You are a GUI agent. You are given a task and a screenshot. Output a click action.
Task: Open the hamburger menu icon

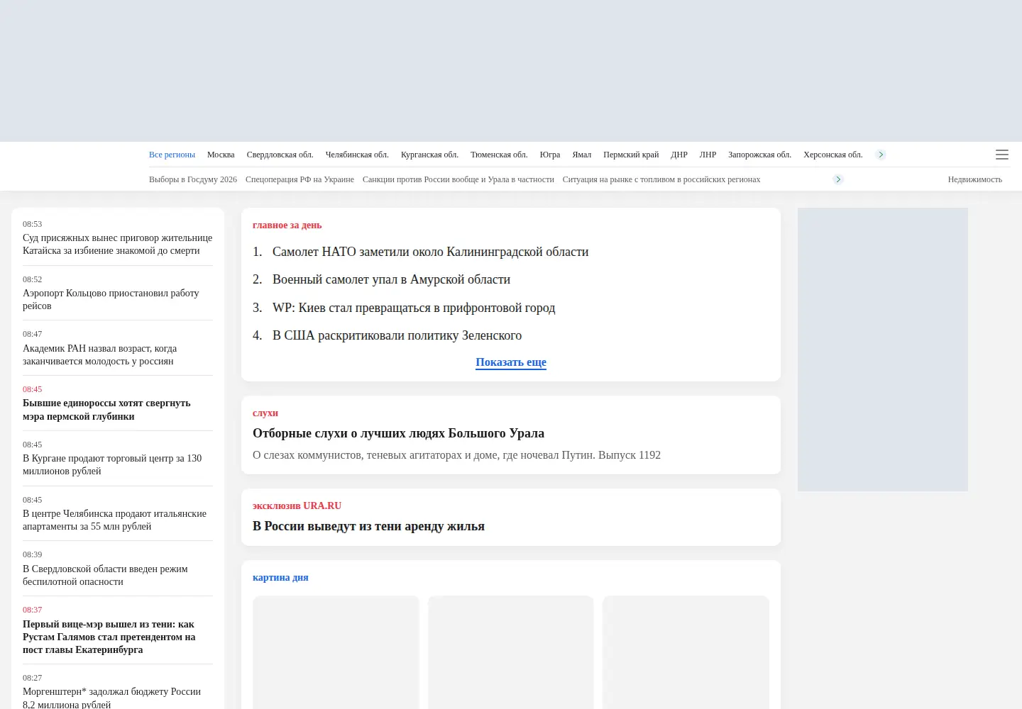[1002, 155]
